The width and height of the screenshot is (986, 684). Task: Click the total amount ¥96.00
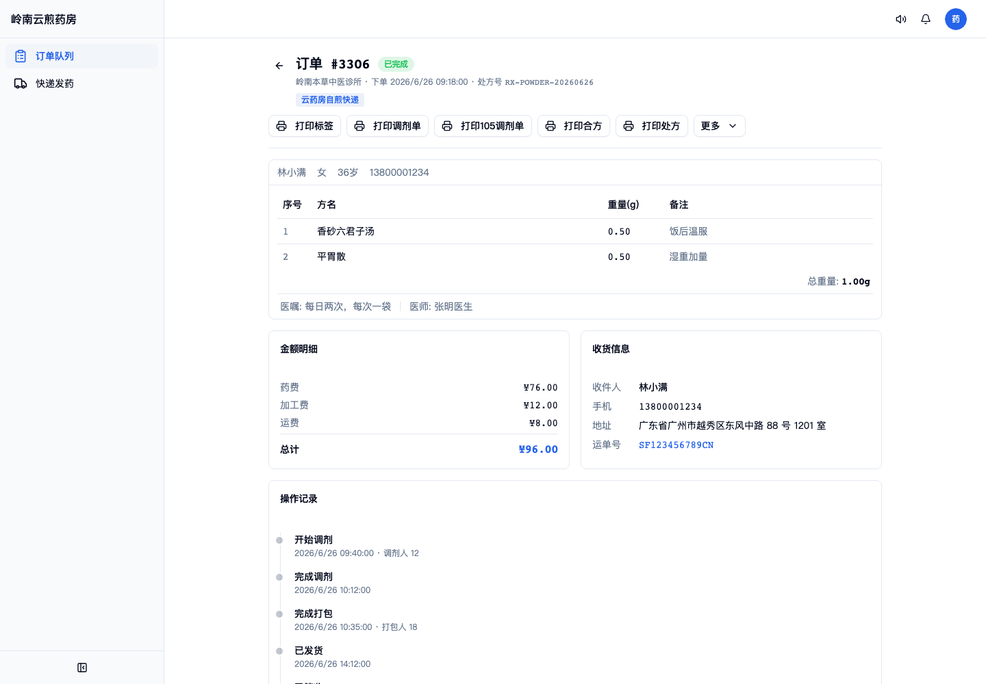[538, 449]
